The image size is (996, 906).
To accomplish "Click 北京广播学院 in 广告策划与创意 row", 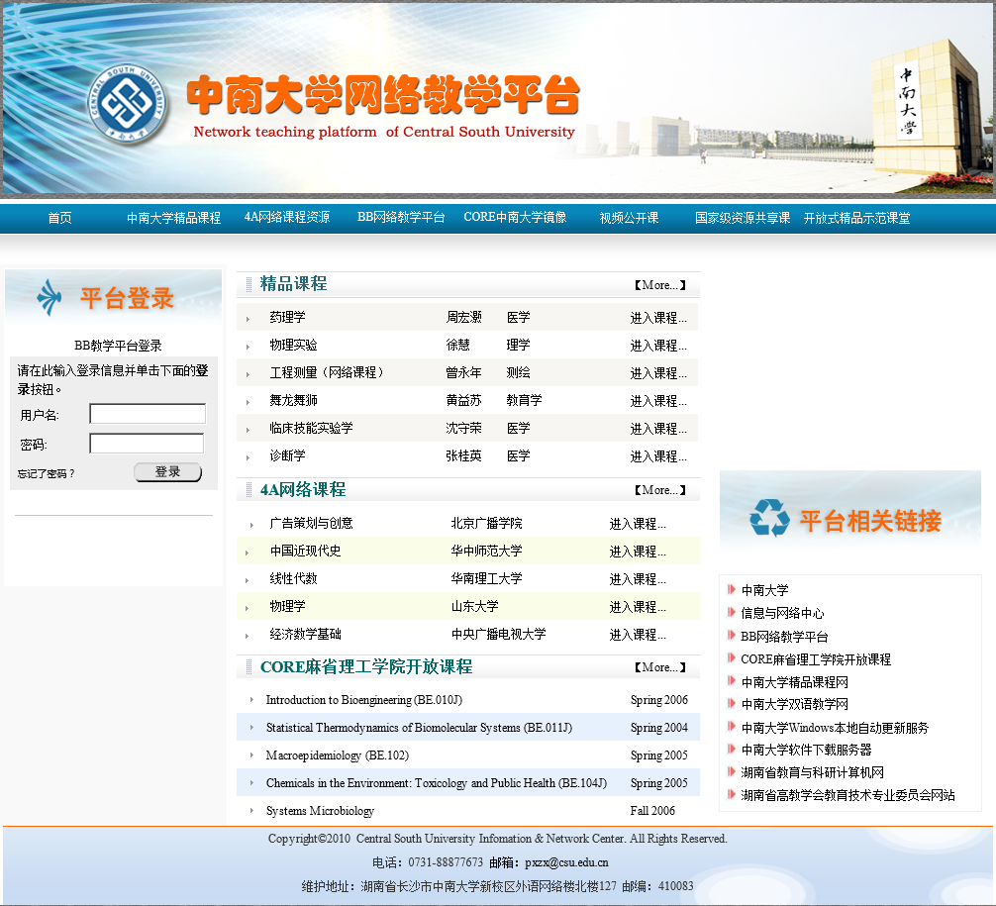I will pos(486,523).
